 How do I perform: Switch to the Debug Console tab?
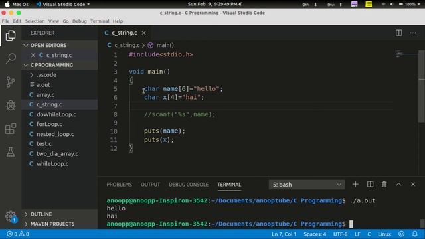189,185
